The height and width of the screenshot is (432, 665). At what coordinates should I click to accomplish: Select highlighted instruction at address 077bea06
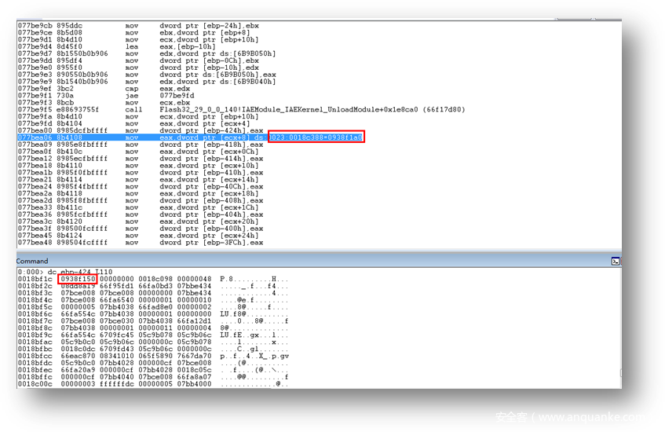click(141, 137)
